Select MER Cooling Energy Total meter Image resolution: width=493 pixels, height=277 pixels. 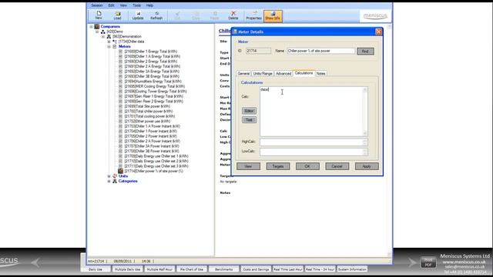pos(154,86)
